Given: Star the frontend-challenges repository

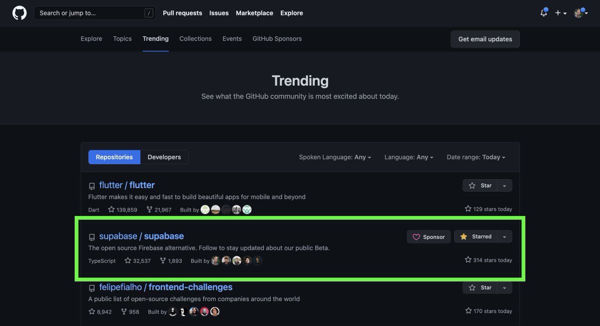Looking at the screenshot, I should tap(480, 287).
